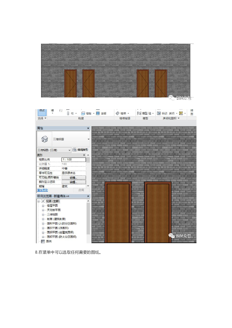Click the 编辑类型 label

[x=83, y=150]
